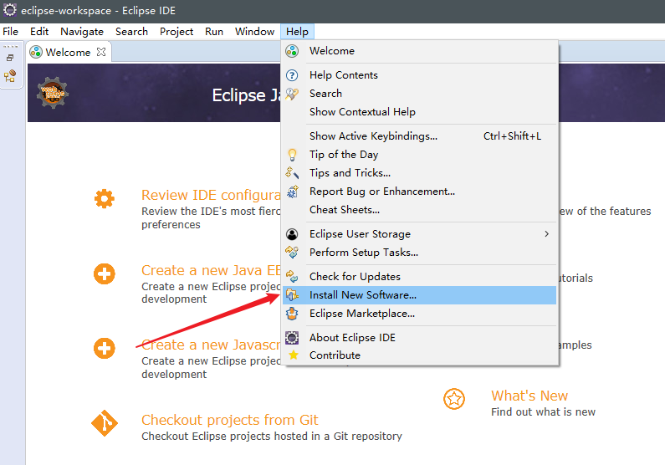Select Show Contextual Help
Image resolution: width=665 pixels, height=465 pixels.
[419, 112]
